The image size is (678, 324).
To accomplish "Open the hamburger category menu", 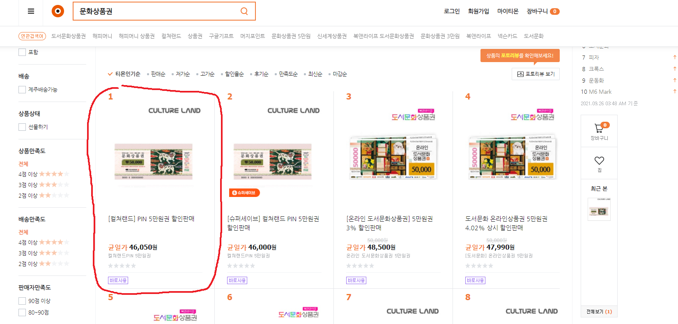I will [x=31, y=12].
